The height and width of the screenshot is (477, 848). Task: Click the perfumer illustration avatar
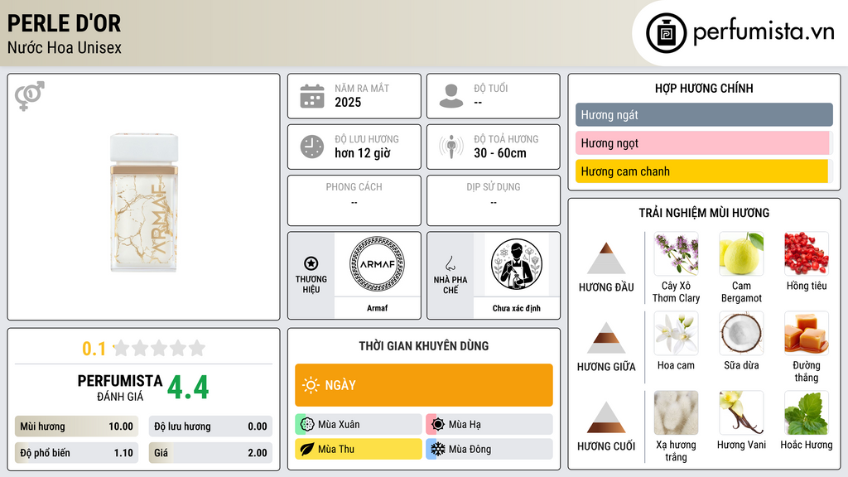pos(517,264)
